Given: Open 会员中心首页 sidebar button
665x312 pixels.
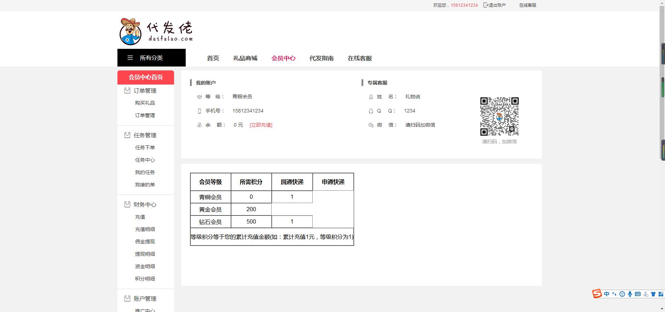Looking at the screenshot, I should [x=146, y=77].
